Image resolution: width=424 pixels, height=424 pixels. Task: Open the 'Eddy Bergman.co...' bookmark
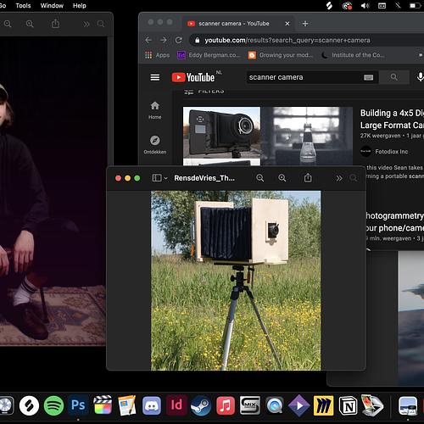tap(209, 55)
